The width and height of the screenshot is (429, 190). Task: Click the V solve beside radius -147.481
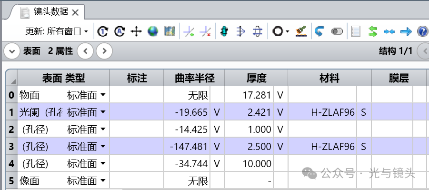click(217, 147)
